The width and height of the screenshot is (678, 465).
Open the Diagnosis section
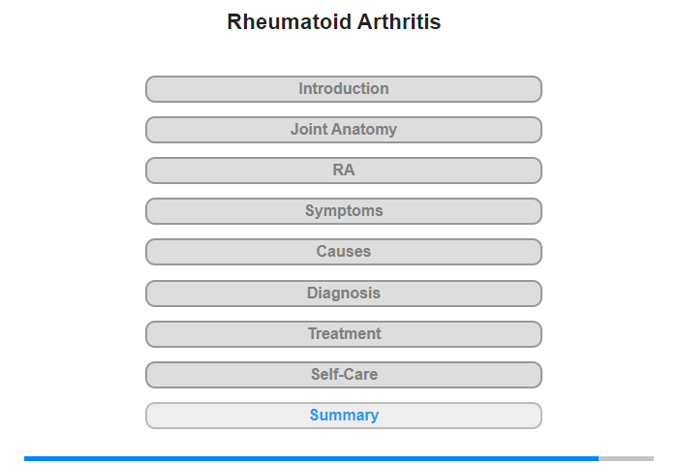click(x=344, y=294)
